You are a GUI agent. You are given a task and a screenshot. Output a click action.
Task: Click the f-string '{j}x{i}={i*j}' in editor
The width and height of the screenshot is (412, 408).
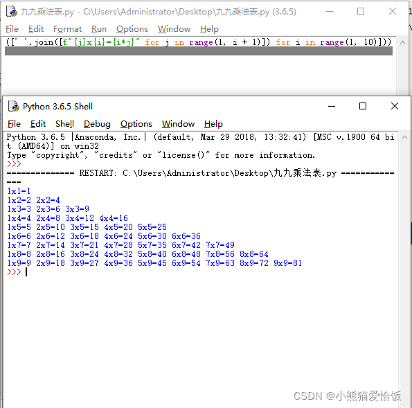[x=101, y=42]
